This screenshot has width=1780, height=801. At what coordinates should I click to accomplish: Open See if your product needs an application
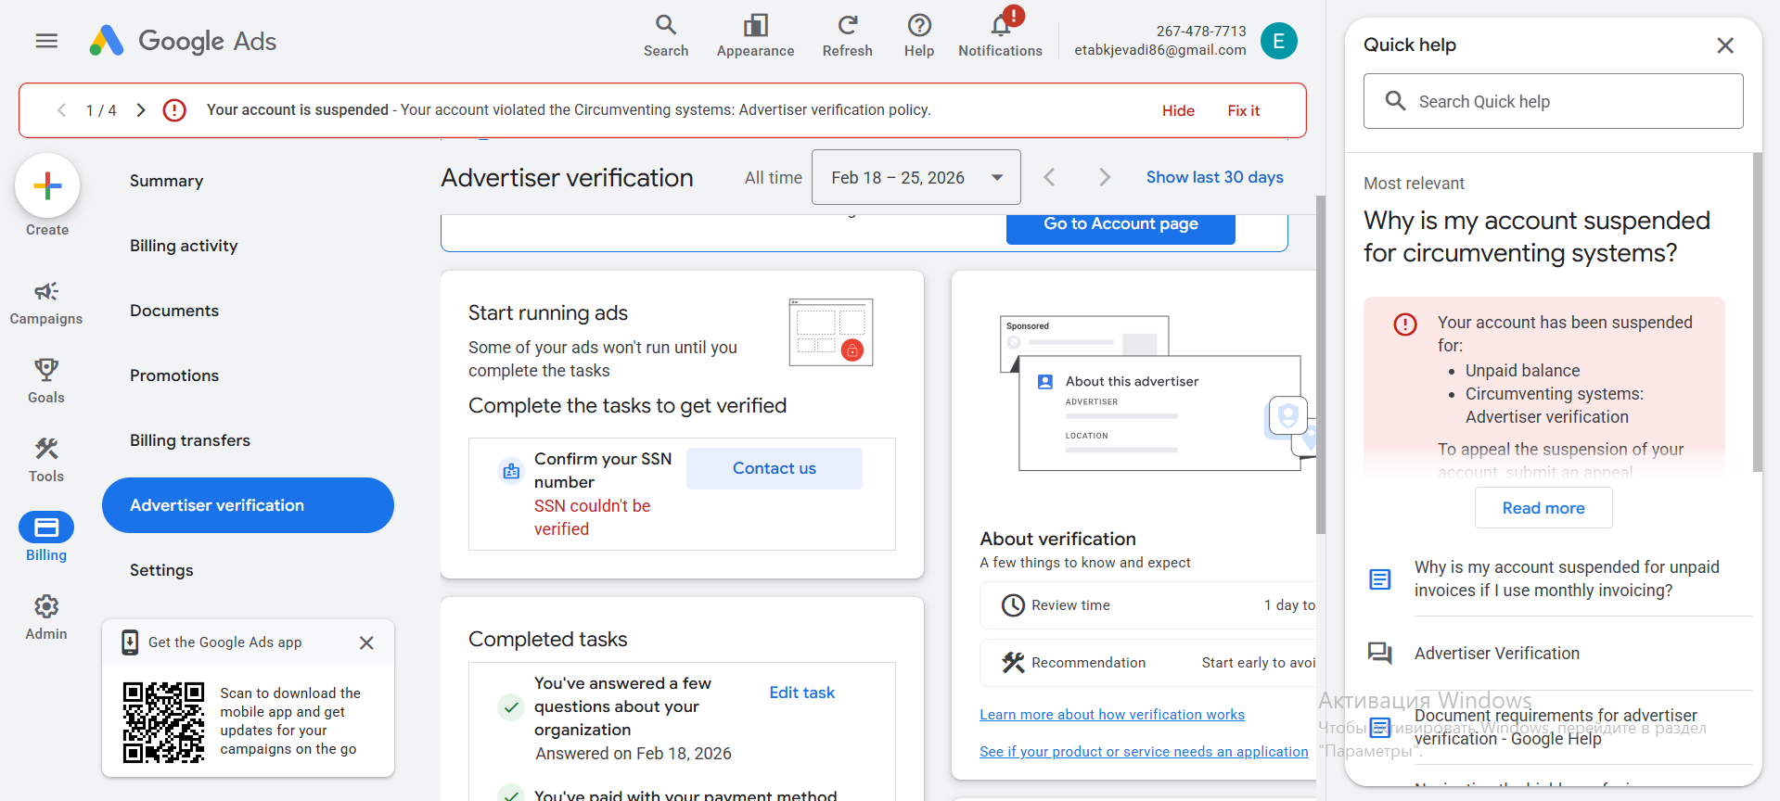(1144, 752)
